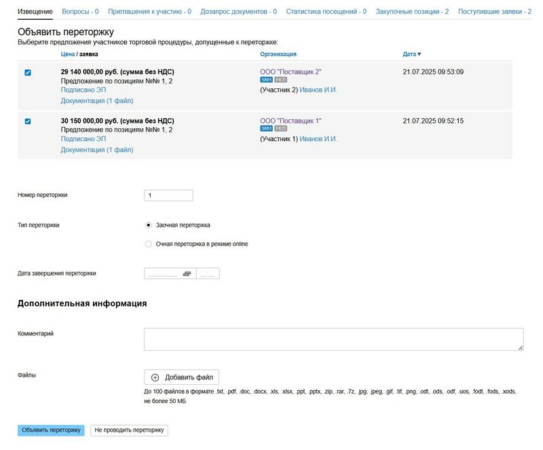543x450 pixels.
Task: Click inside the Комментарий text area
Action: click(x=333, y=339)
